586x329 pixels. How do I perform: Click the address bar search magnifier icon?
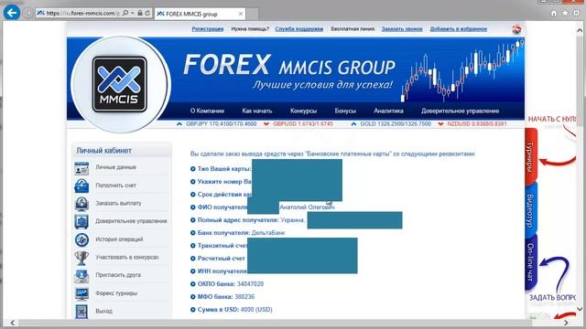pyautogui.click(x=125, y=13)
